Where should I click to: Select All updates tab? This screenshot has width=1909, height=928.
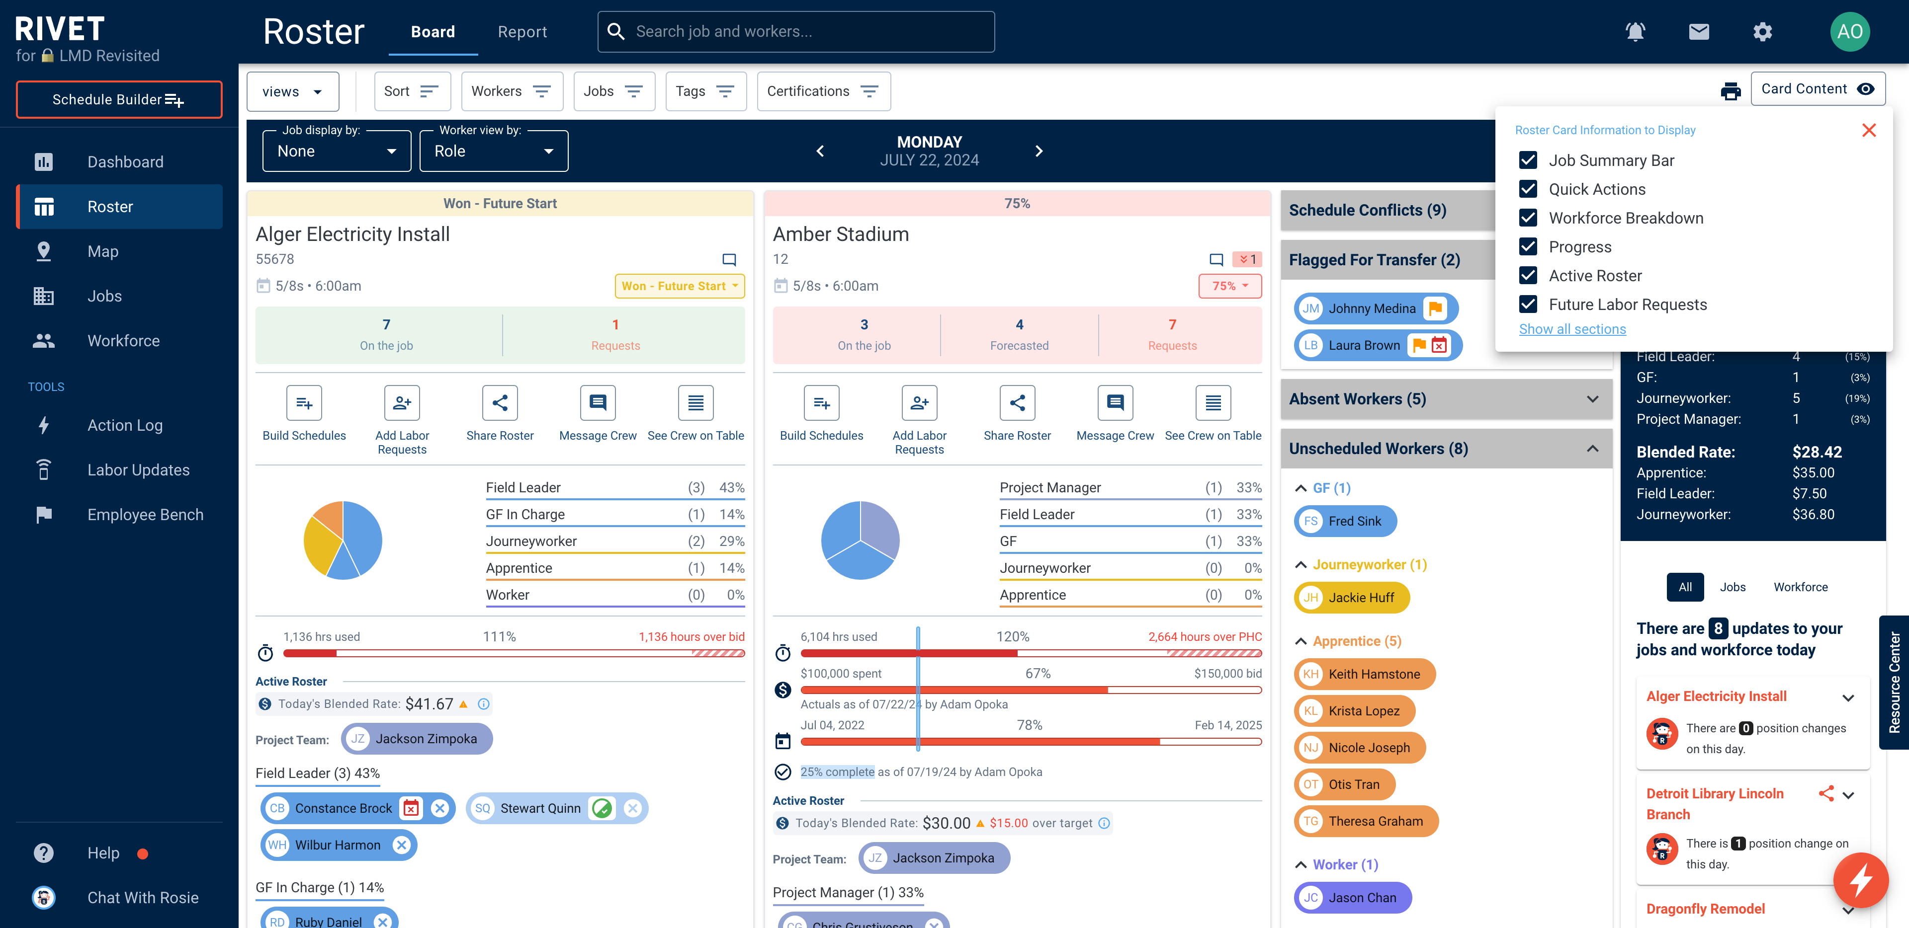[x=1685, y=587]
